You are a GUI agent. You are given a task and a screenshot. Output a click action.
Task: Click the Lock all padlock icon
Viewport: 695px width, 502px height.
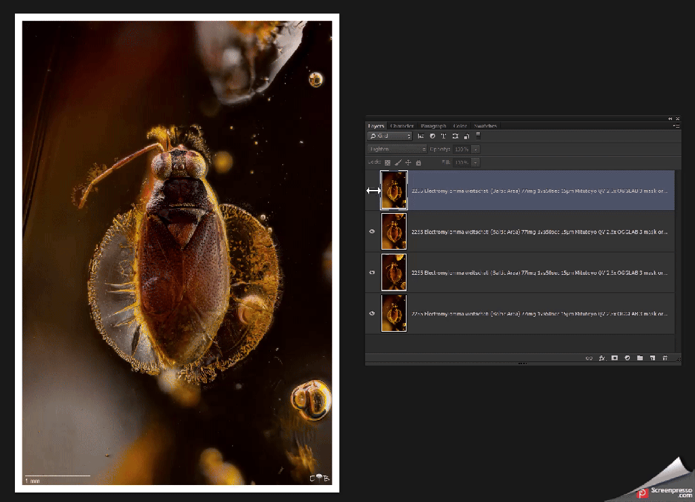pyautogui.click(x=418, y=163)
